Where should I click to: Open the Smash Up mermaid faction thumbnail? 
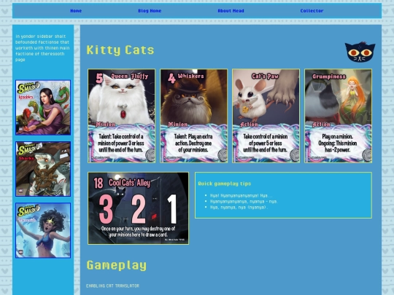(43, 230)
